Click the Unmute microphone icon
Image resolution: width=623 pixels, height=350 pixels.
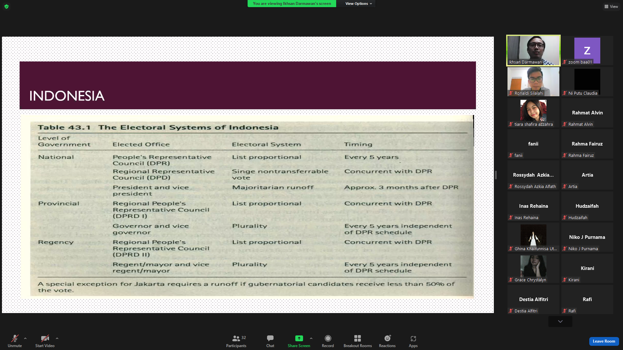pos(15,338)
